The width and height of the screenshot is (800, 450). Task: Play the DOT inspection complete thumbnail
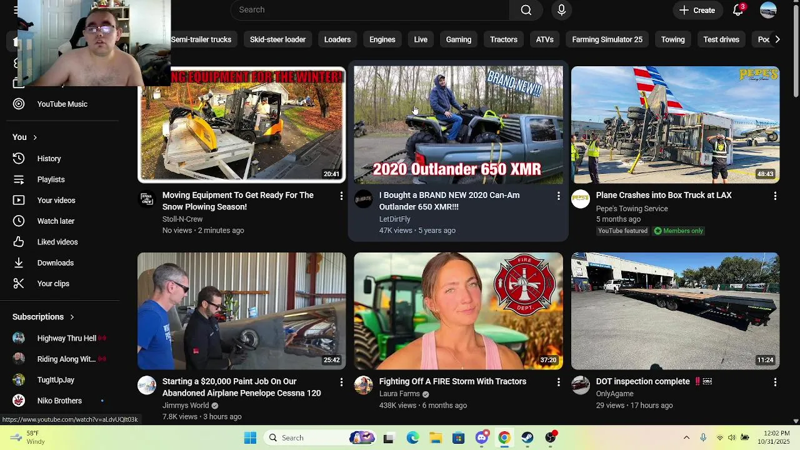675,311
